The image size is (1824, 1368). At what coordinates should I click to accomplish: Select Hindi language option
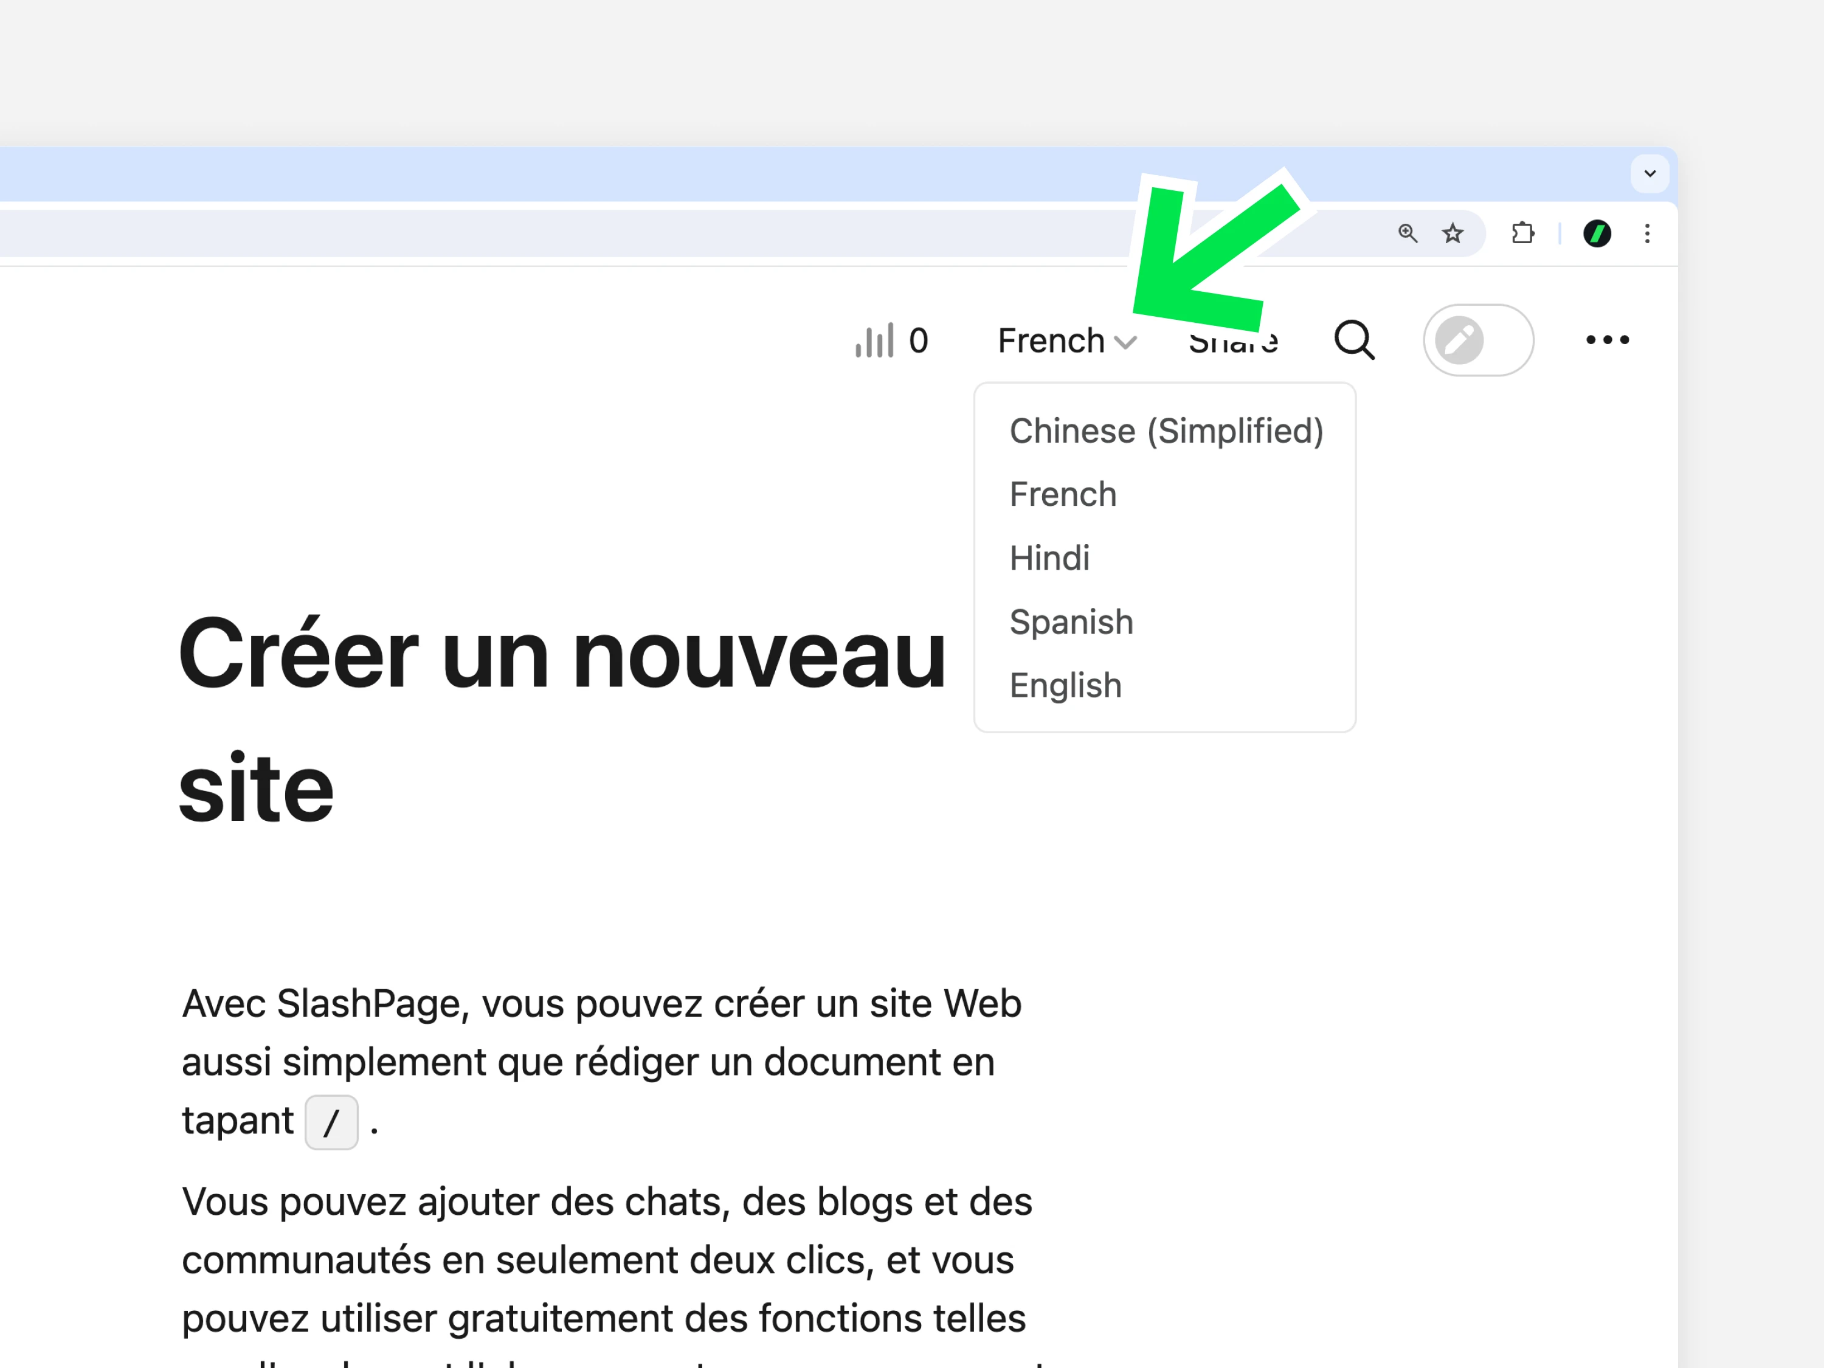click(1049, 558)
